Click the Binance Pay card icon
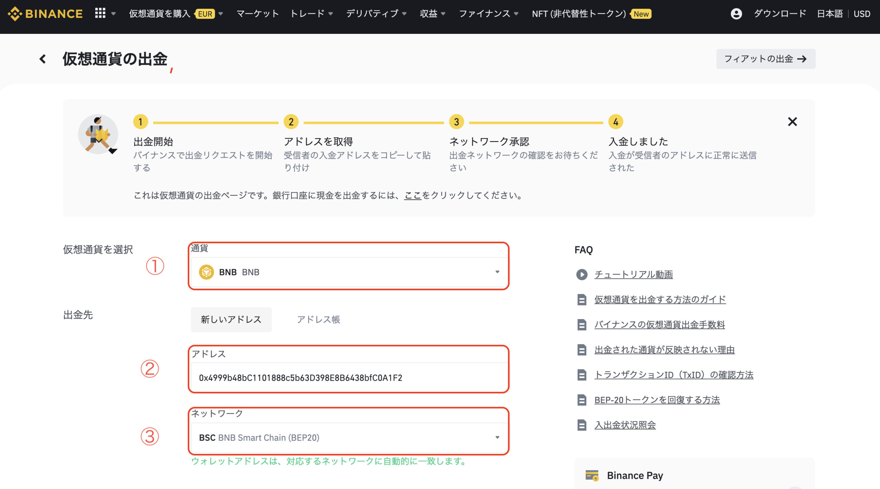This screenshot has width=880, height=489. [x=592, y=476]
